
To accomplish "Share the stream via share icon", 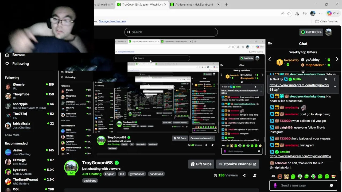I will coord(244,175).
